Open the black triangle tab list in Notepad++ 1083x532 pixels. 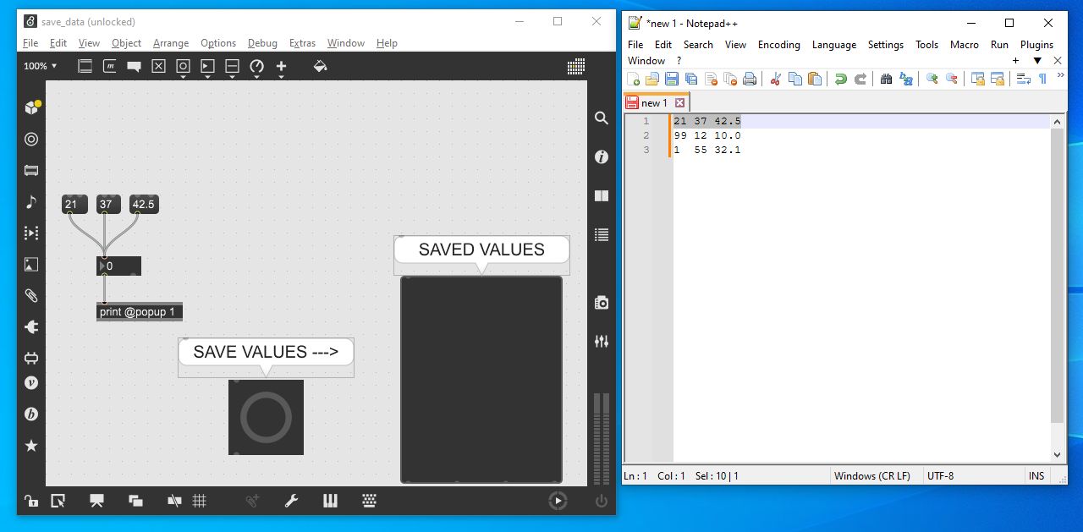(x=1037, y=61)
